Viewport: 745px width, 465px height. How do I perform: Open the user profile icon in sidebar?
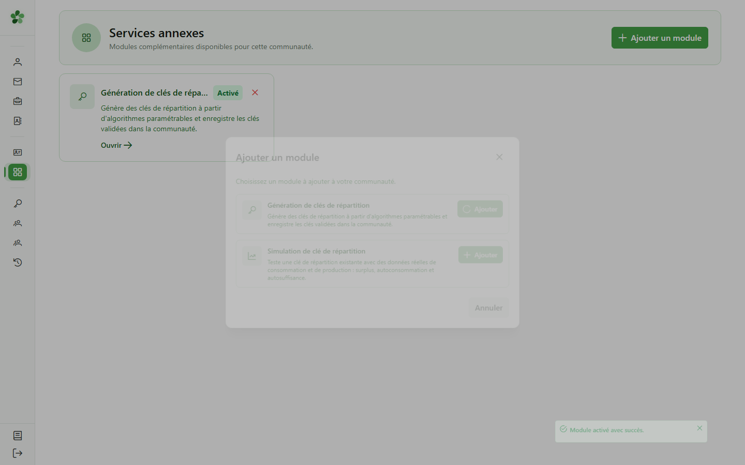pos(18,62)
